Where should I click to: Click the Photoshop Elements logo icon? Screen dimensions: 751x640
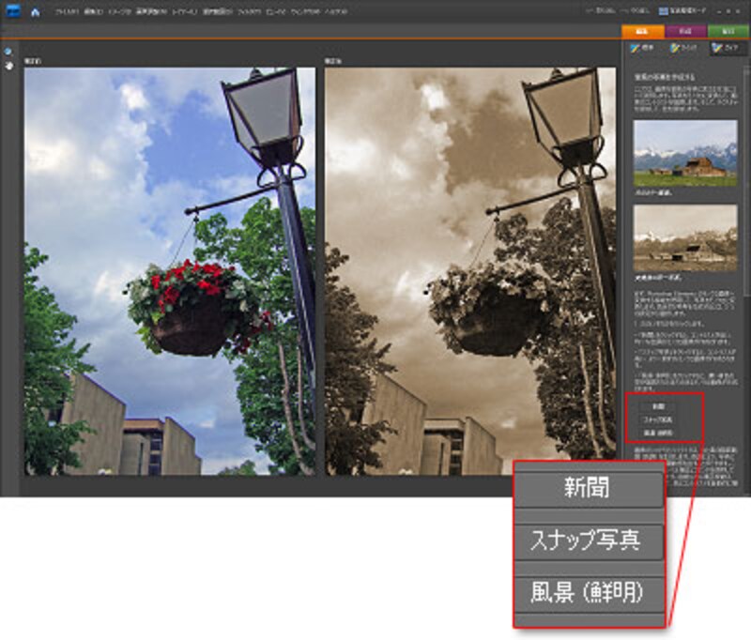(8, 12)
